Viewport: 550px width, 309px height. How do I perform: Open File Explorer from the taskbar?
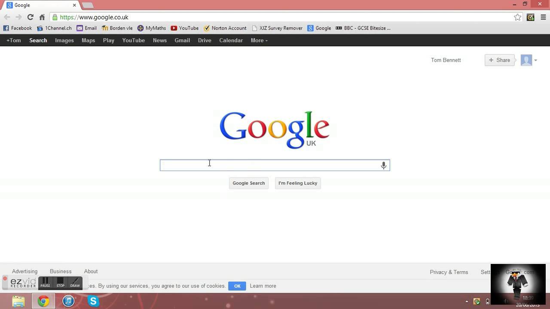coord(18,301)
